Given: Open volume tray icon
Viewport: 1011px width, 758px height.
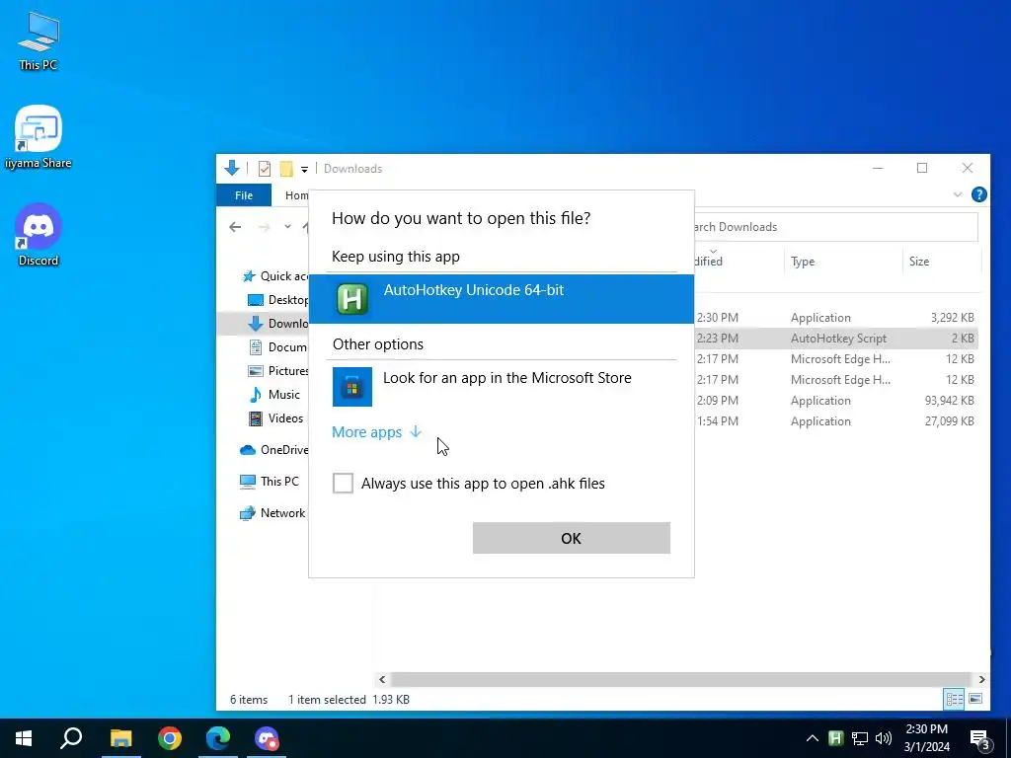Looking at the screenshot, I should click(x=884, y=738).
